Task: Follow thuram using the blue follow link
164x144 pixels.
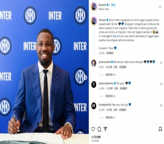Action: pyautogui.click(x=113, y=5)
